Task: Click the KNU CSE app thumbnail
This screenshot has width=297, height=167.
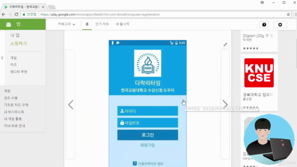Action: coord(259,73)
